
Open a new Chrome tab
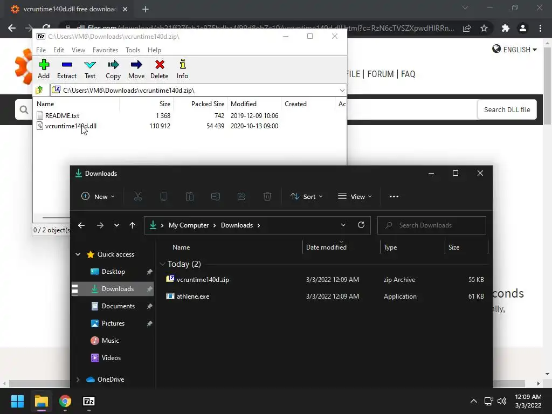146,9
